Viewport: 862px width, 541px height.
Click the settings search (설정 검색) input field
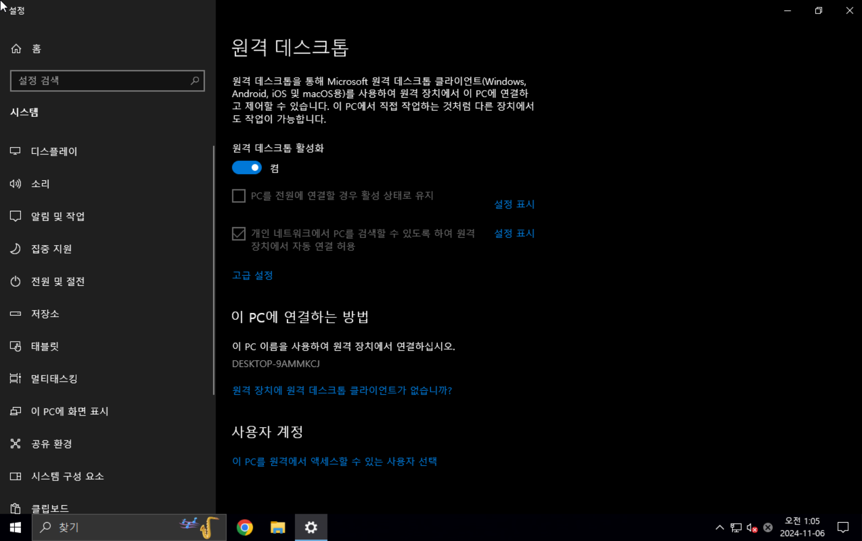pyautogui.click(x=102, y=80)
